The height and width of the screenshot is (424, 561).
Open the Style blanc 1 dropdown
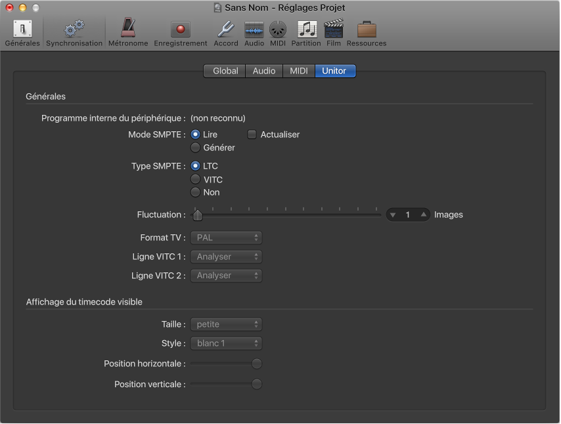pyautogui.click(x=227, y=343)
